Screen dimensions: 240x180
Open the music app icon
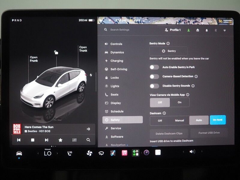(124, 153)
